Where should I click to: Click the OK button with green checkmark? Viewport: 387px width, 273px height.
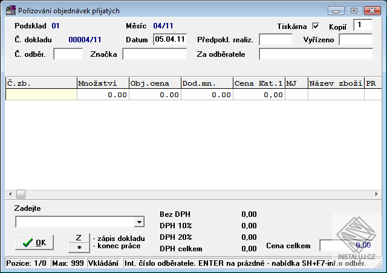click(34, 243)
